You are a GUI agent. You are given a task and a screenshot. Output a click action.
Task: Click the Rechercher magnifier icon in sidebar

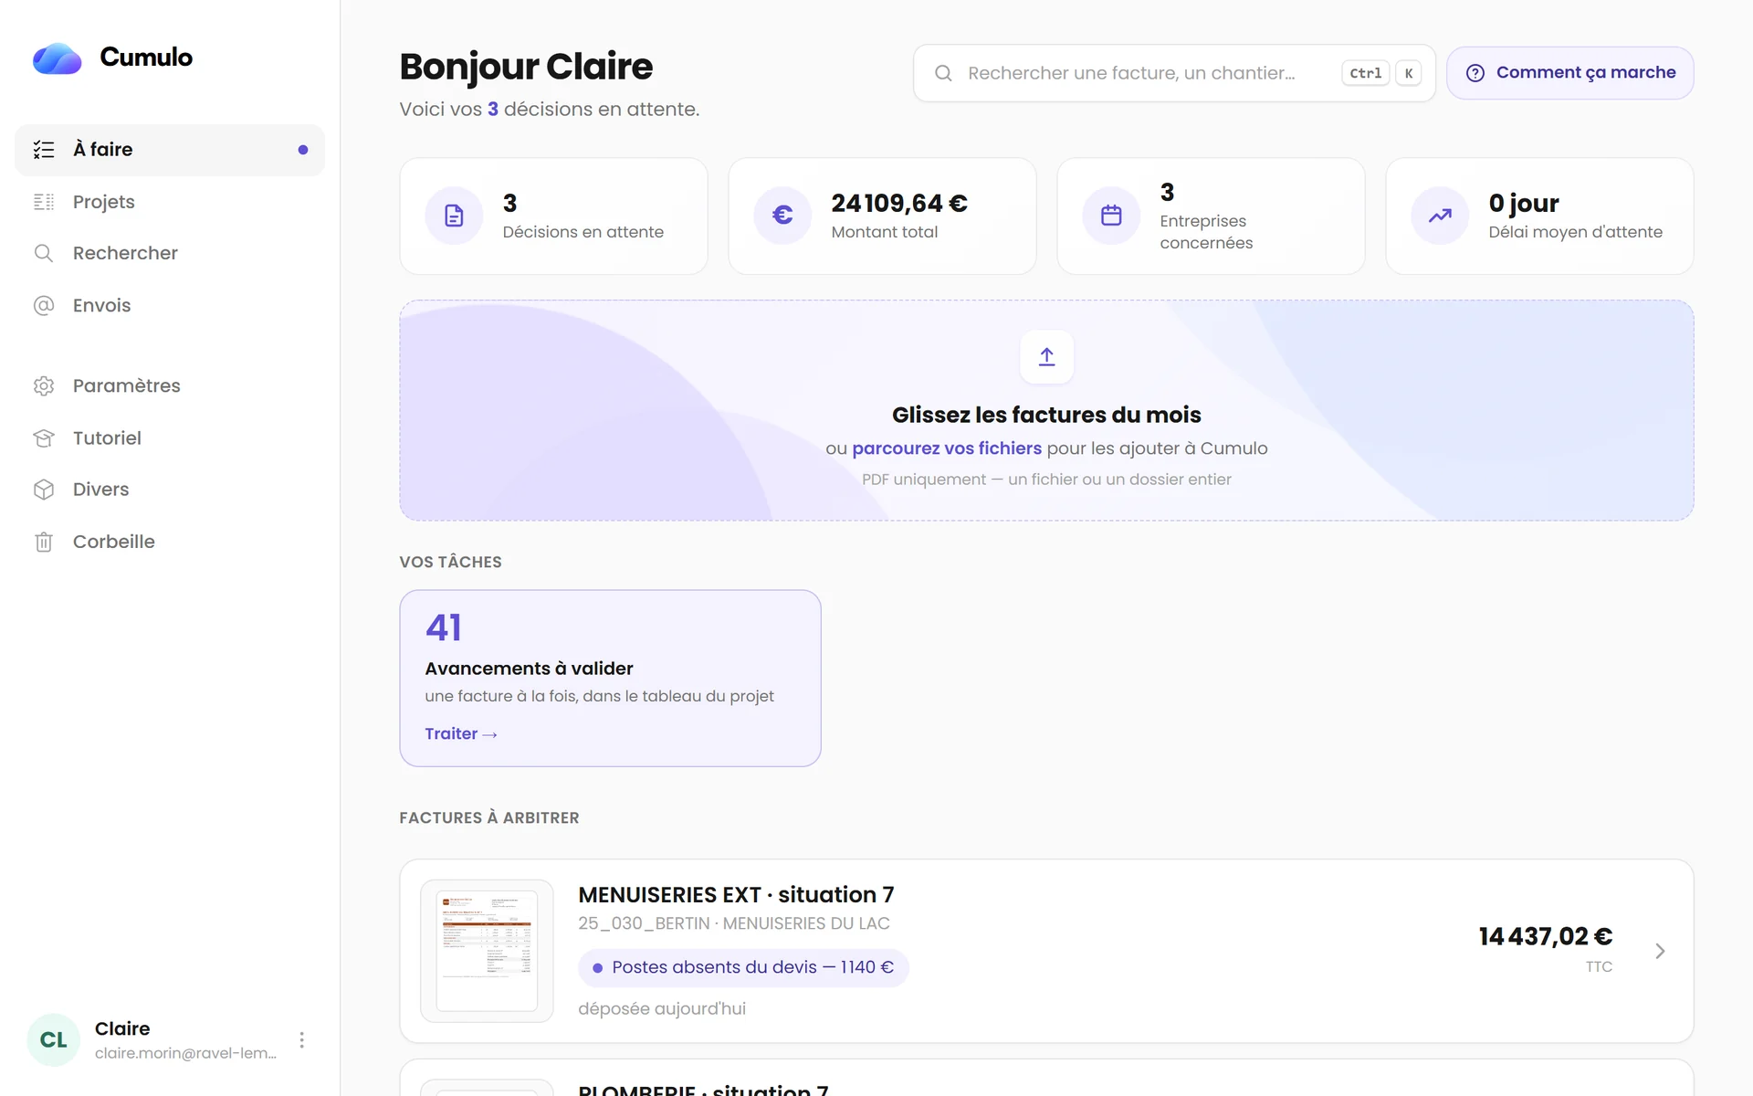(44, 253)
